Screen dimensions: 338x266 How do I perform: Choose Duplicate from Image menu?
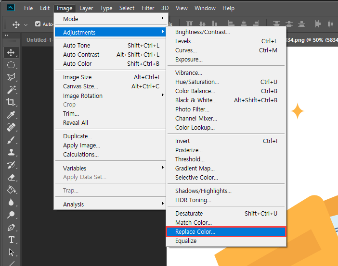pos(110,136)
